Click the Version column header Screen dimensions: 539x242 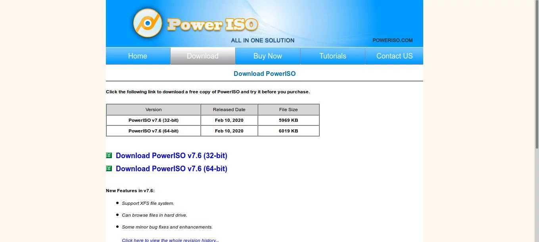[x=153, y=110]
